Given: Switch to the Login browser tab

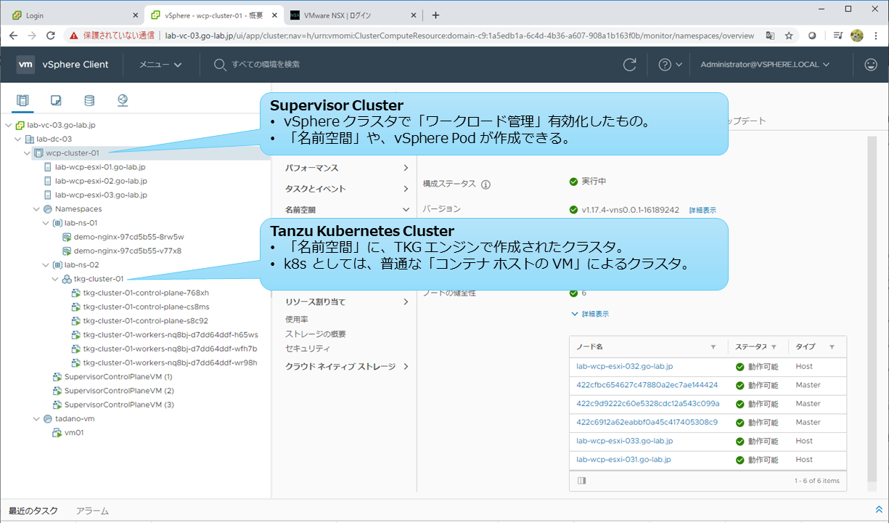Looking at the screenshot, I should click(x=73, y=15).
